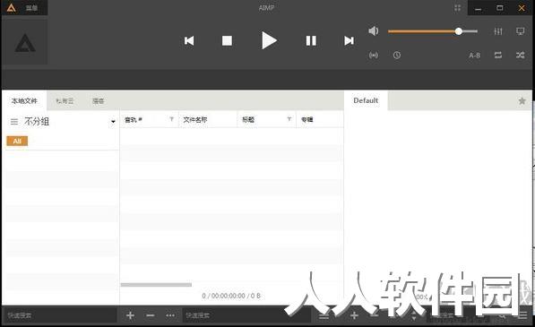The height and width of the screenshot is (327, 535).
Task: Pause the current track
Action: [x=311, y=41]
